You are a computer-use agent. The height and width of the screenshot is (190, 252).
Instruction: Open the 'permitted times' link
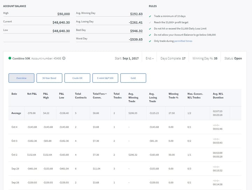184,41
